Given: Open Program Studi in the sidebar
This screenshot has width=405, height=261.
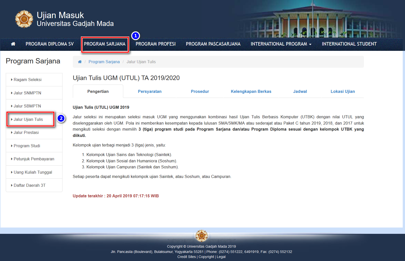Looking at the screenshot, I should [34, 146].
